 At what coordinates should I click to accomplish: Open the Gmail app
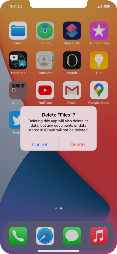pyautogui.click(x=72, y=90)
